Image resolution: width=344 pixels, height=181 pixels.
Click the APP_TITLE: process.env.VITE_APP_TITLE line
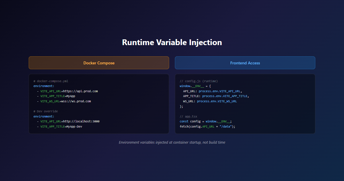pos(216,96)
